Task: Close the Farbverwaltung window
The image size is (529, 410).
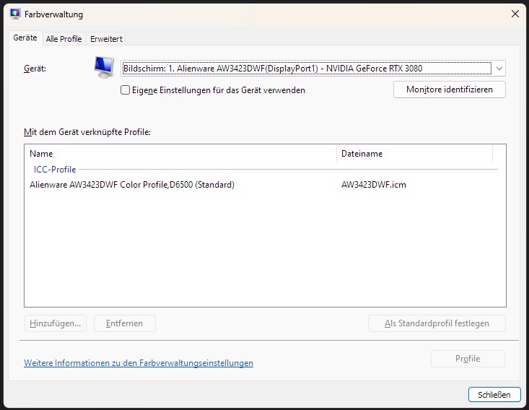Action: [x=515, y=14]
